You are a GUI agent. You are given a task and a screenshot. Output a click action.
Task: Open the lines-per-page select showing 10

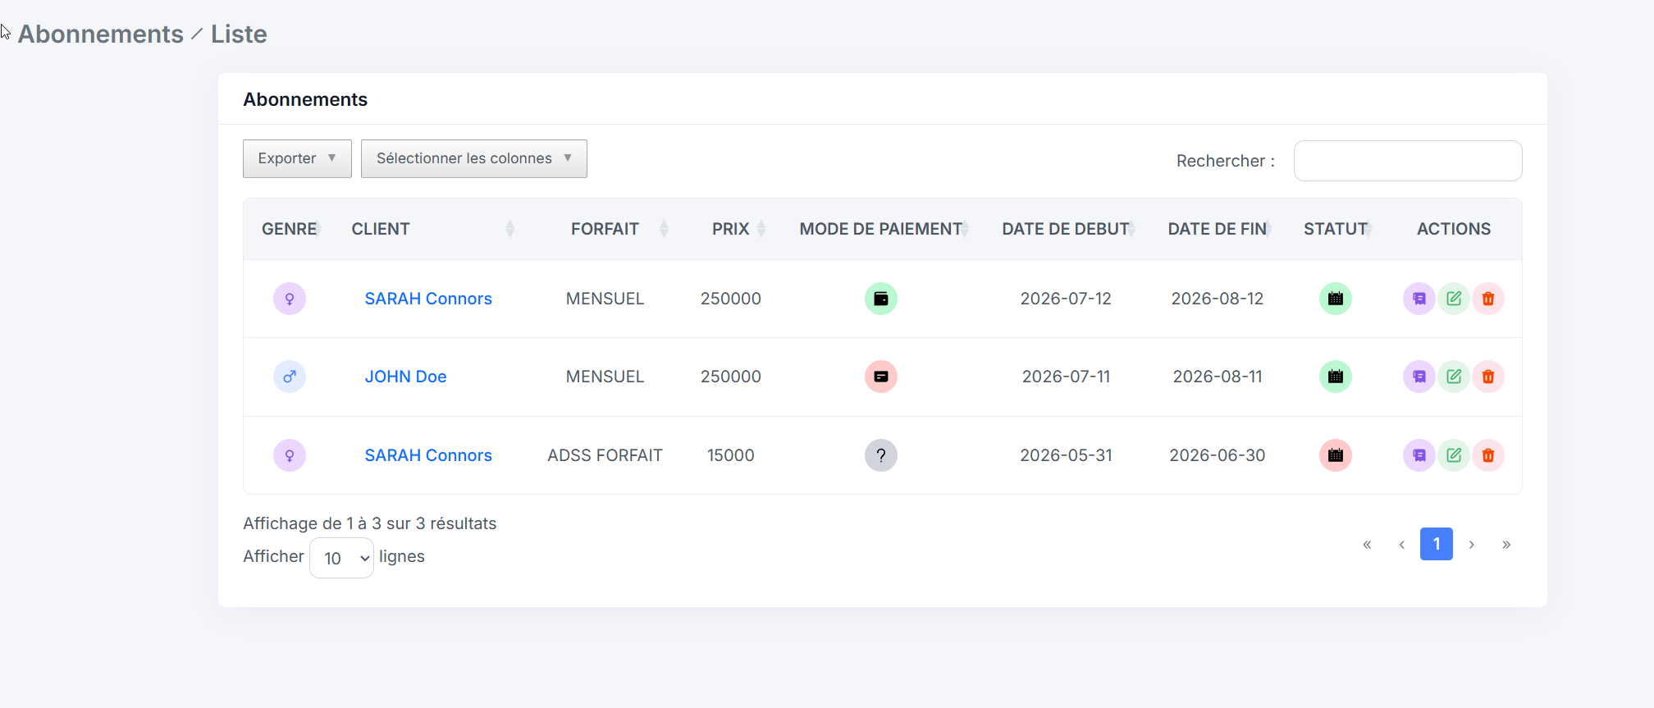(341, 558)
